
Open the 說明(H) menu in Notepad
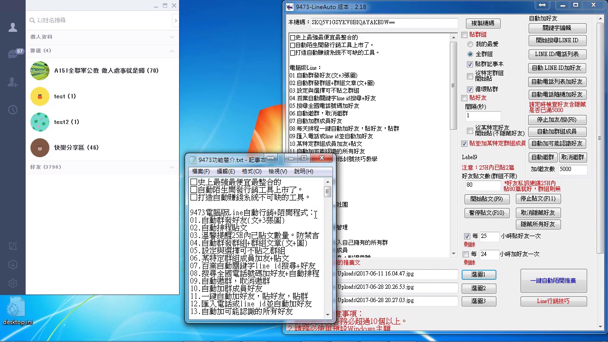(x=304, y=171)
